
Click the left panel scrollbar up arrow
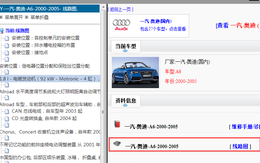[x=103, y=7]
